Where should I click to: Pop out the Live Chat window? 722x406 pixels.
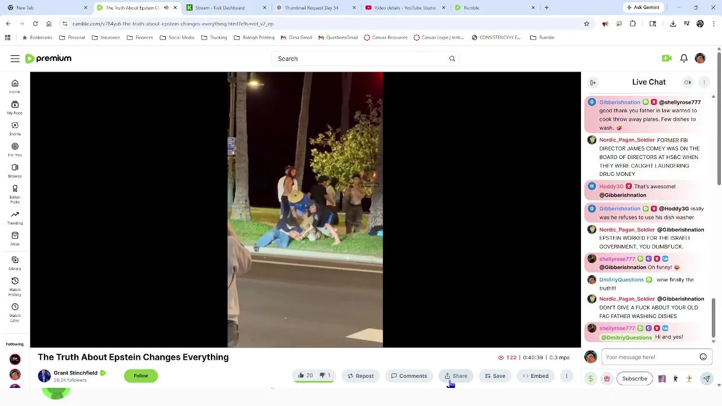(688, 82)
